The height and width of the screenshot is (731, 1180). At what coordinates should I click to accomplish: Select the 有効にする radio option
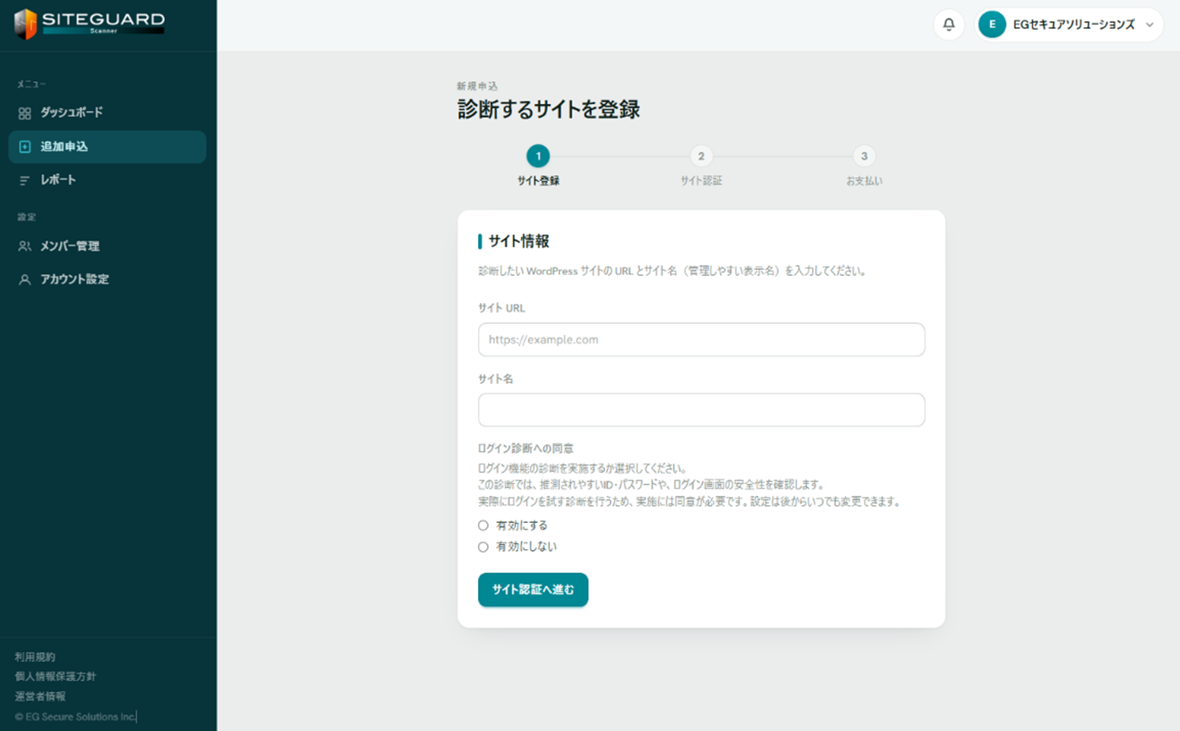tap(483, 525)
